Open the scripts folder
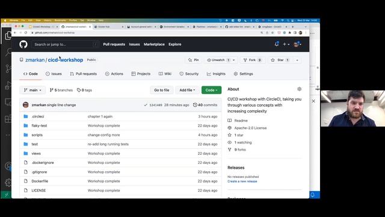 (37, 135)
